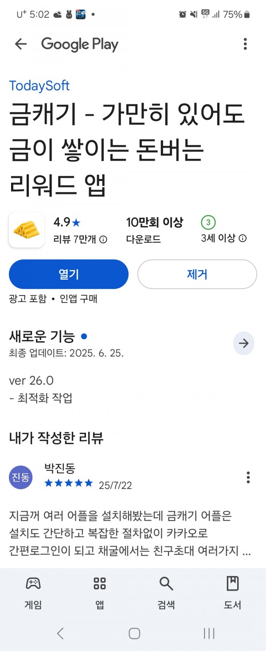The image size is (266, 651).
Task: Switch to the 도서 tab
Action: [233, 593]
